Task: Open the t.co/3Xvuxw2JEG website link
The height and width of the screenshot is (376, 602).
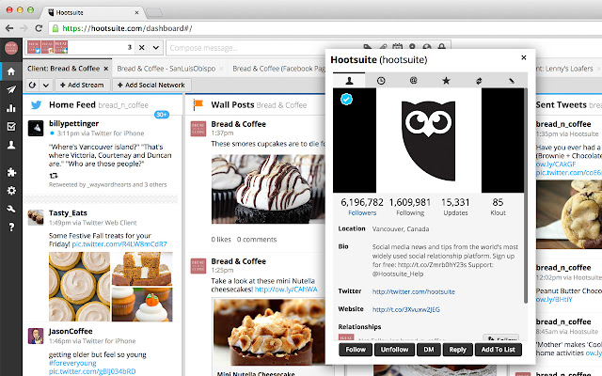Action: coord(405,309)
